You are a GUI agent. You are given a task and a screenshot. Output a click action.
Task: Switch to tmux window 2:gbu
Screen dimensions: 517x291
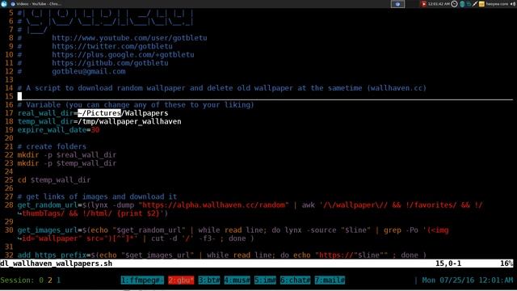pos(181,280)
